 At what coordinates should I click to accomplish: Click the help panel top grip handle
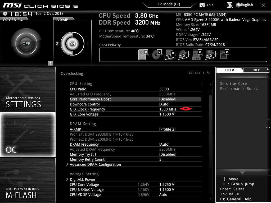(x=242, y=75)
